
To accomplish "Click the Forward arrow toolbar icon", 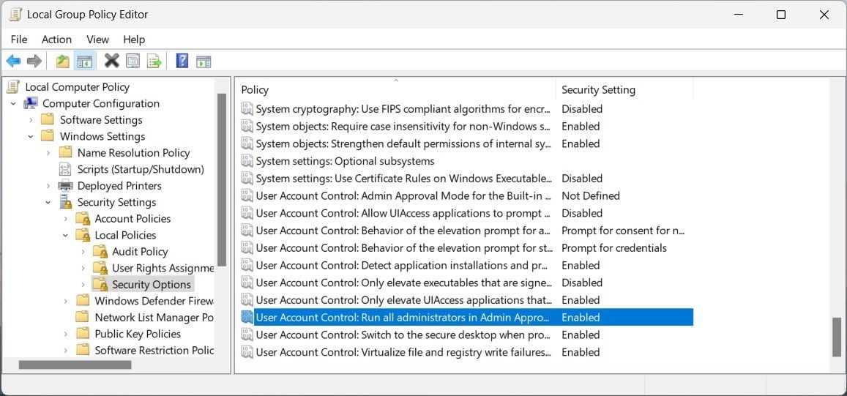I will point(34,61).
